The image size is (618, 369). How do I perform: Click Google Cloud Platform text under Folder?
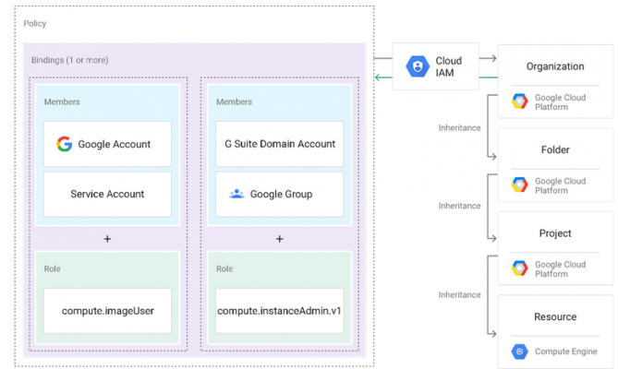[x=560, y=185]
